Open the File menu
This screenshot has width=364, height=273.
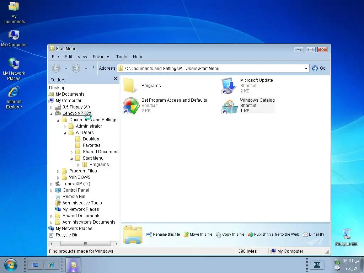coord(55,57)
